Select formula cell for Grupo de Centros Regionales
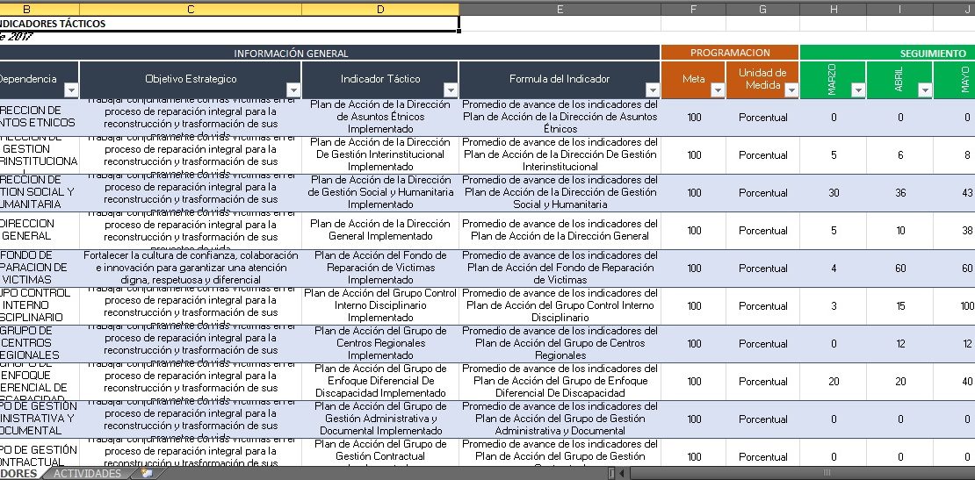Viewport: 975px width, 480px height. [x=560, y=343]
